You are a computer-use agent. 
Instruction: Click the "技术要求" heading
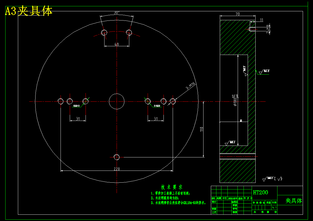pyautogui.click(x=172, y=187)
